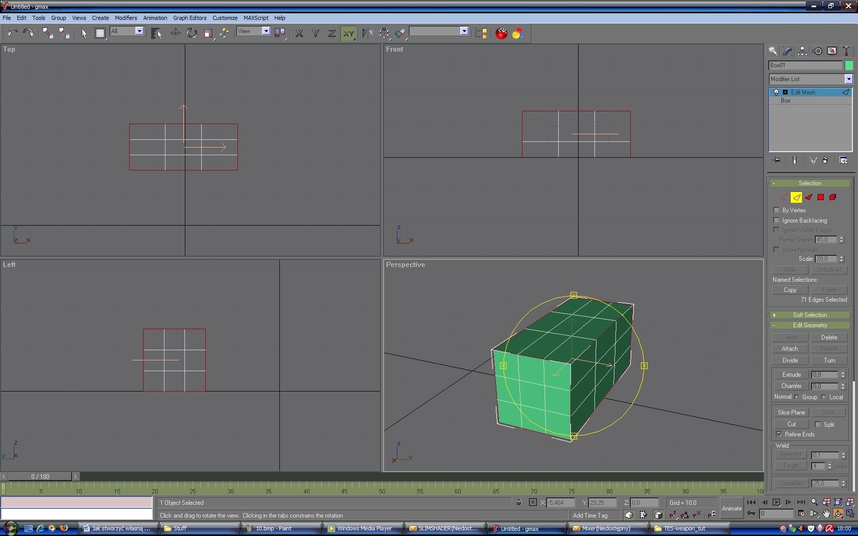Select Element sub-object level cube
The height and width of the screenshot is (536, 858).
(x=833, y=197)
